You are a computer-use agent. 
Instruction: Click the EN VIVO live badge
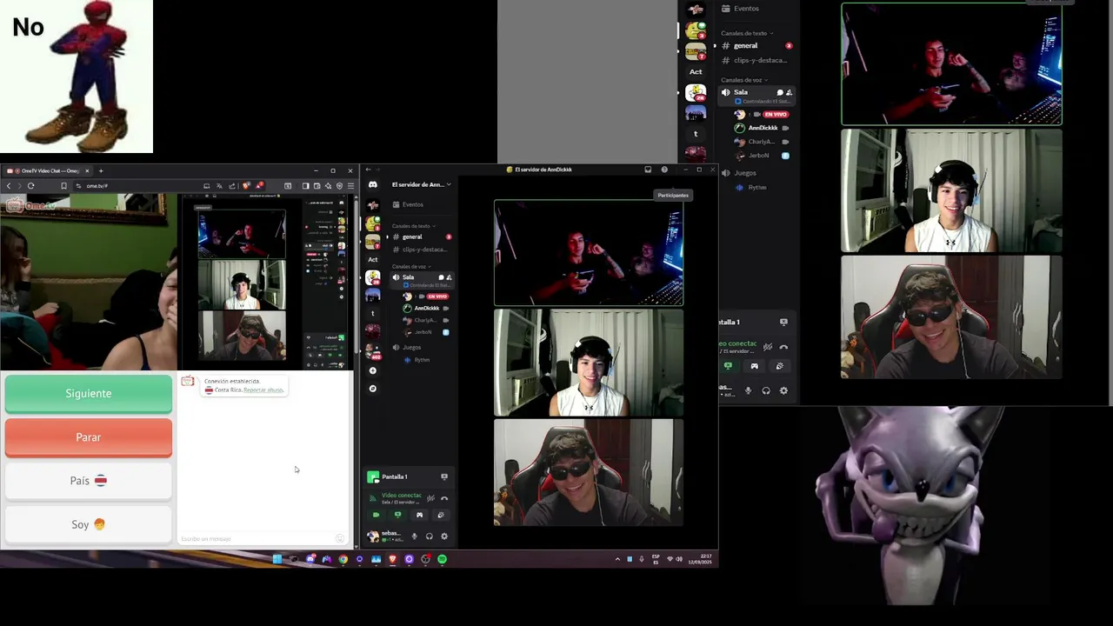pyautogui.click(x=437, y=296)
